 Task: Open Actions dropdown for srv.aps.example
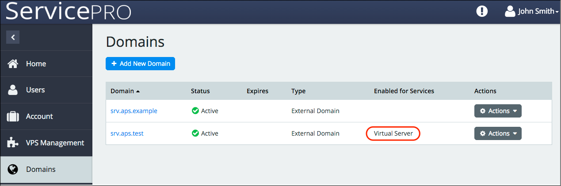coord(498,111)
